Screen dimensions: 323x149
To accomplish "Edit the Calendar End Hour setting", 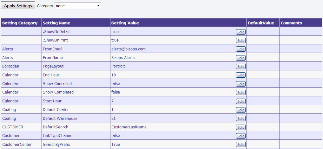I will pyautogui.click(x=241, y=75).
